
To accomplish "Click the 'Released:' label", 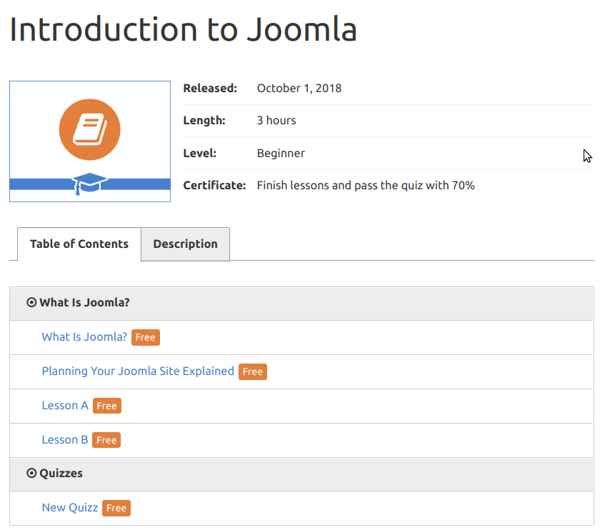I will [210, 89].
